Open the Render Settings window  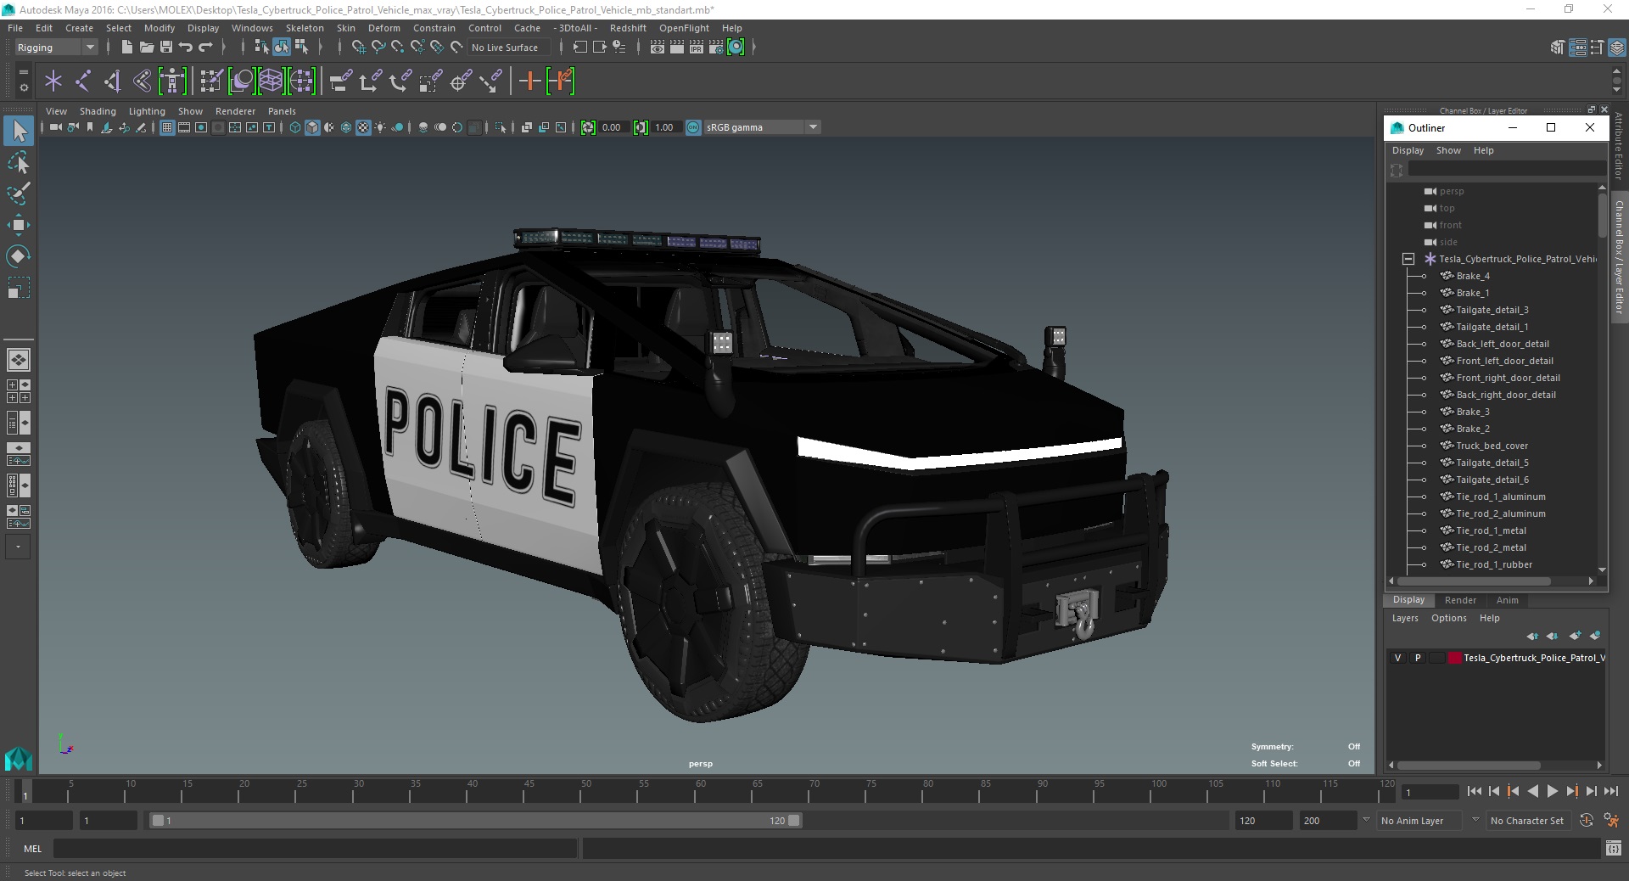pos(716,48)
